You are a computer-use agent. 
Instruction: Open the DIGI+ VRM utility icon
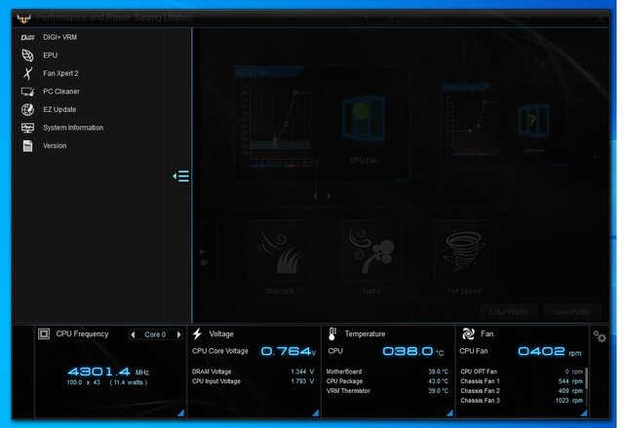point(27,37)
